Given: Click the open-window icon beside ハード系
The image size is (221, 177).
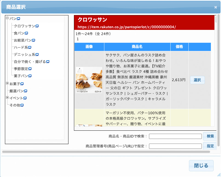Looking at the screenshot, I should point(30,47).
